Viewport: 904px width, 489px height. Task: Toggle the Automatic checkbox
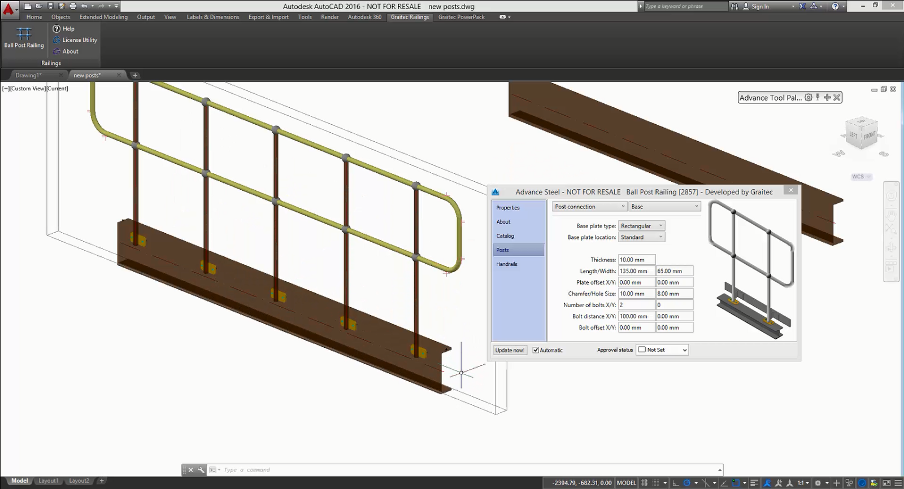point(536,350)
